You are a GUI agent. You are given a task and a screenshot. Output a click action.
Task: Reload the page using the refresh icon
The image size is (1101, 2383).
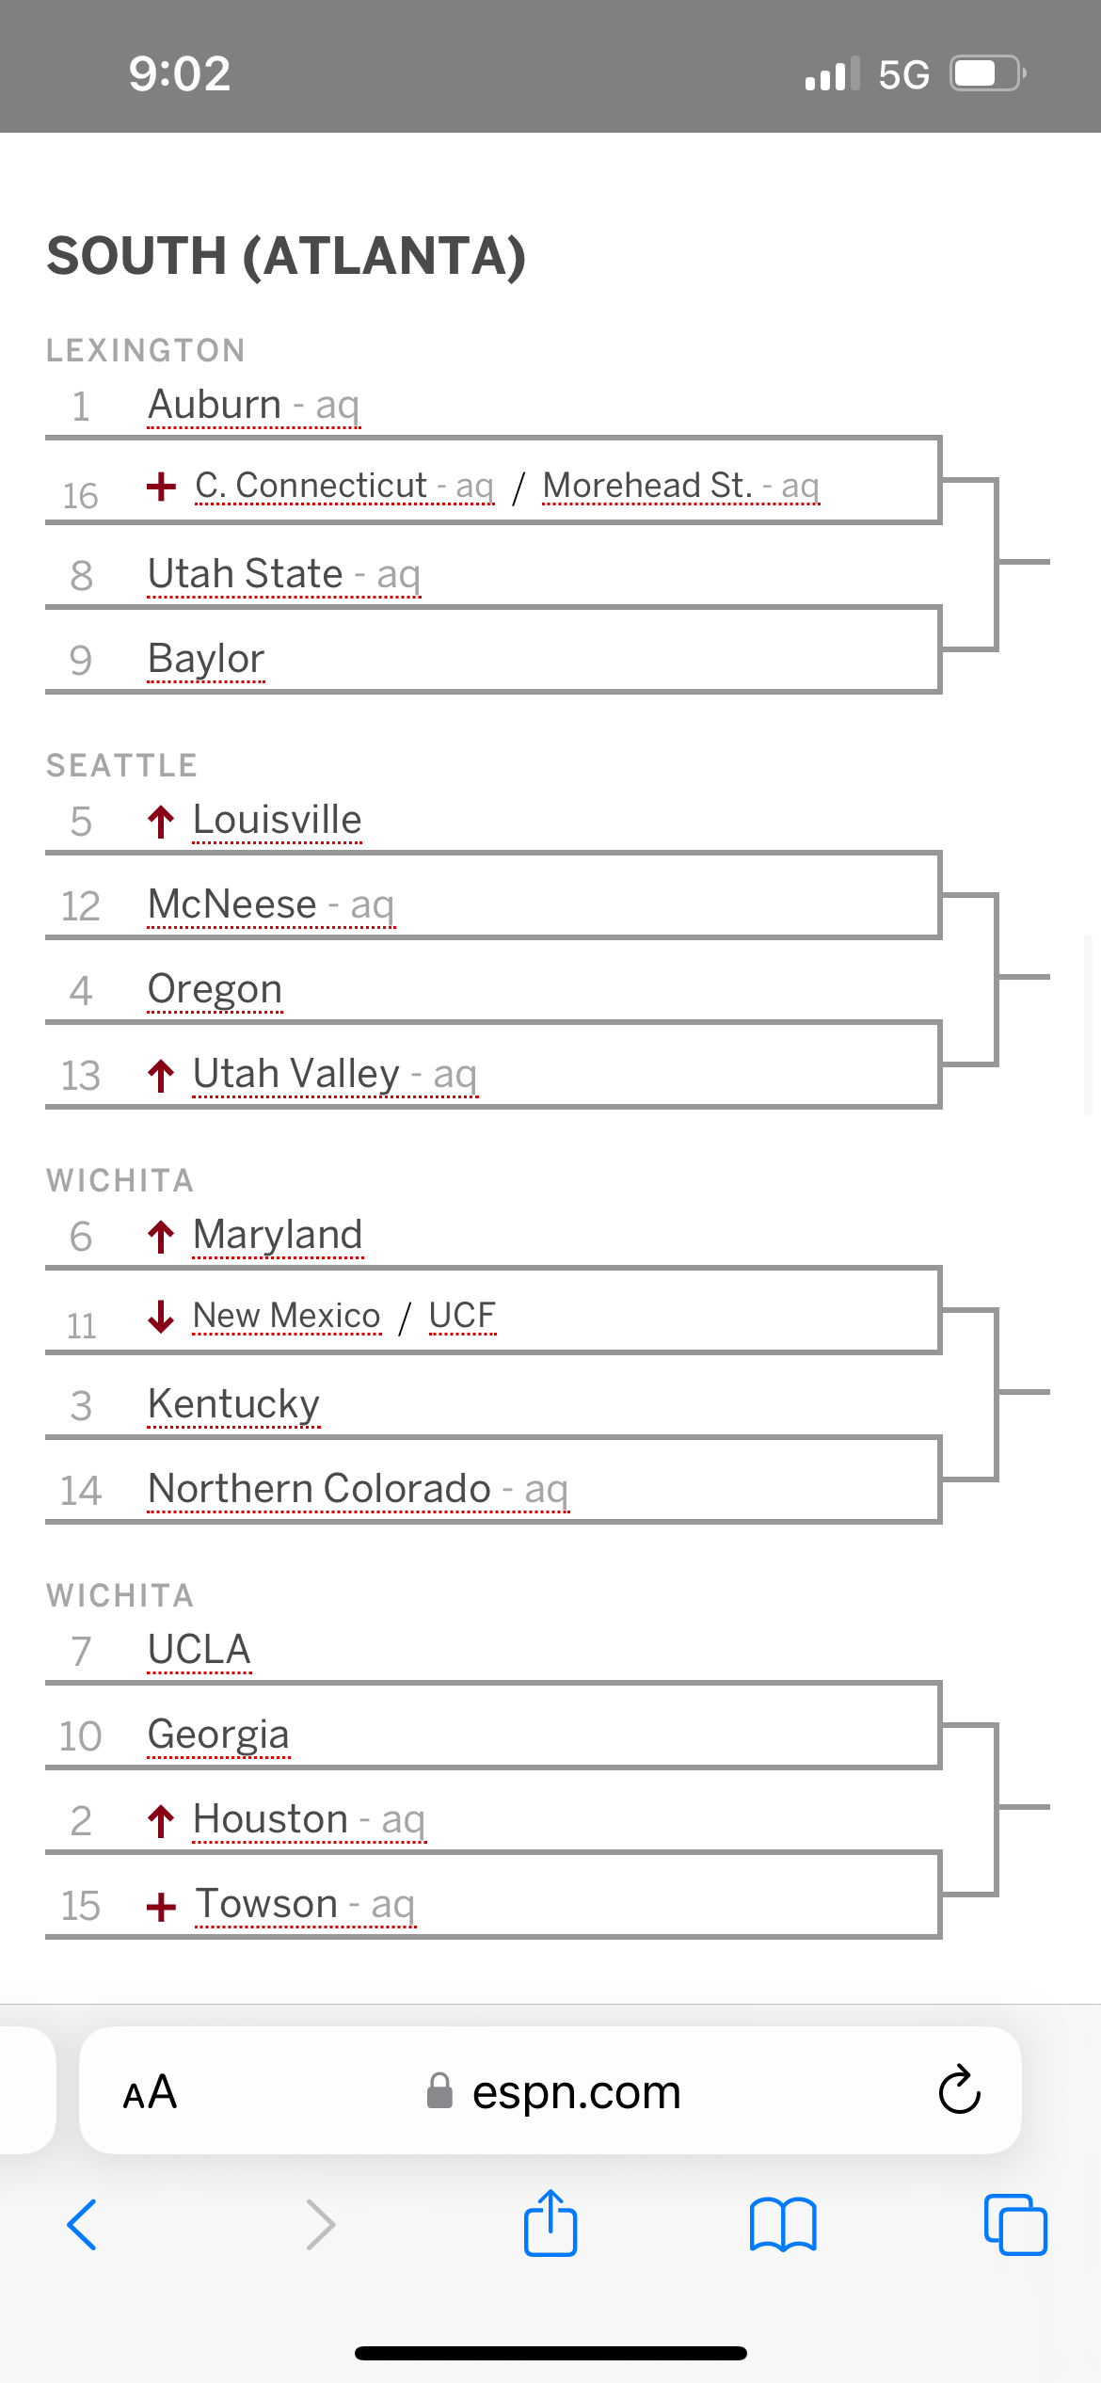point(959,2090)
